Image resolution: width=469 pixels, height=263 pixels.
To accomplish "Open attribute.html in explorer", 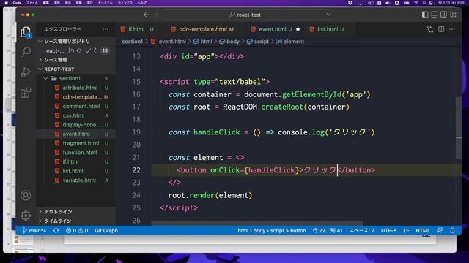I will (80, 88).
